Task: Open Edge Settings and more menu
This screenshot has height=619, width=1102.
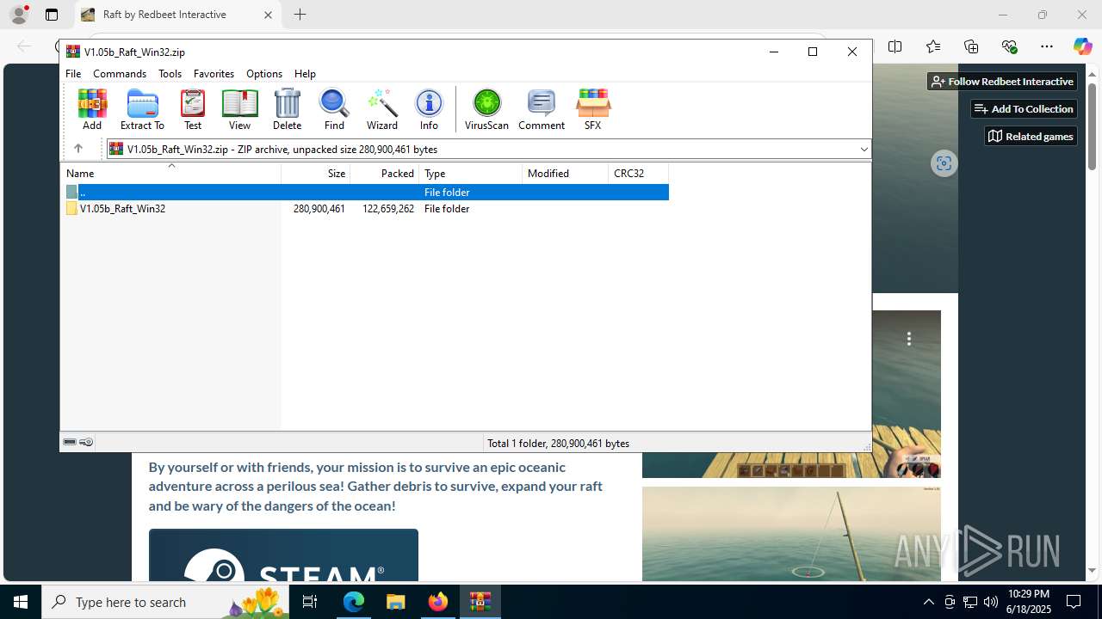Action: click(1047, 46)
